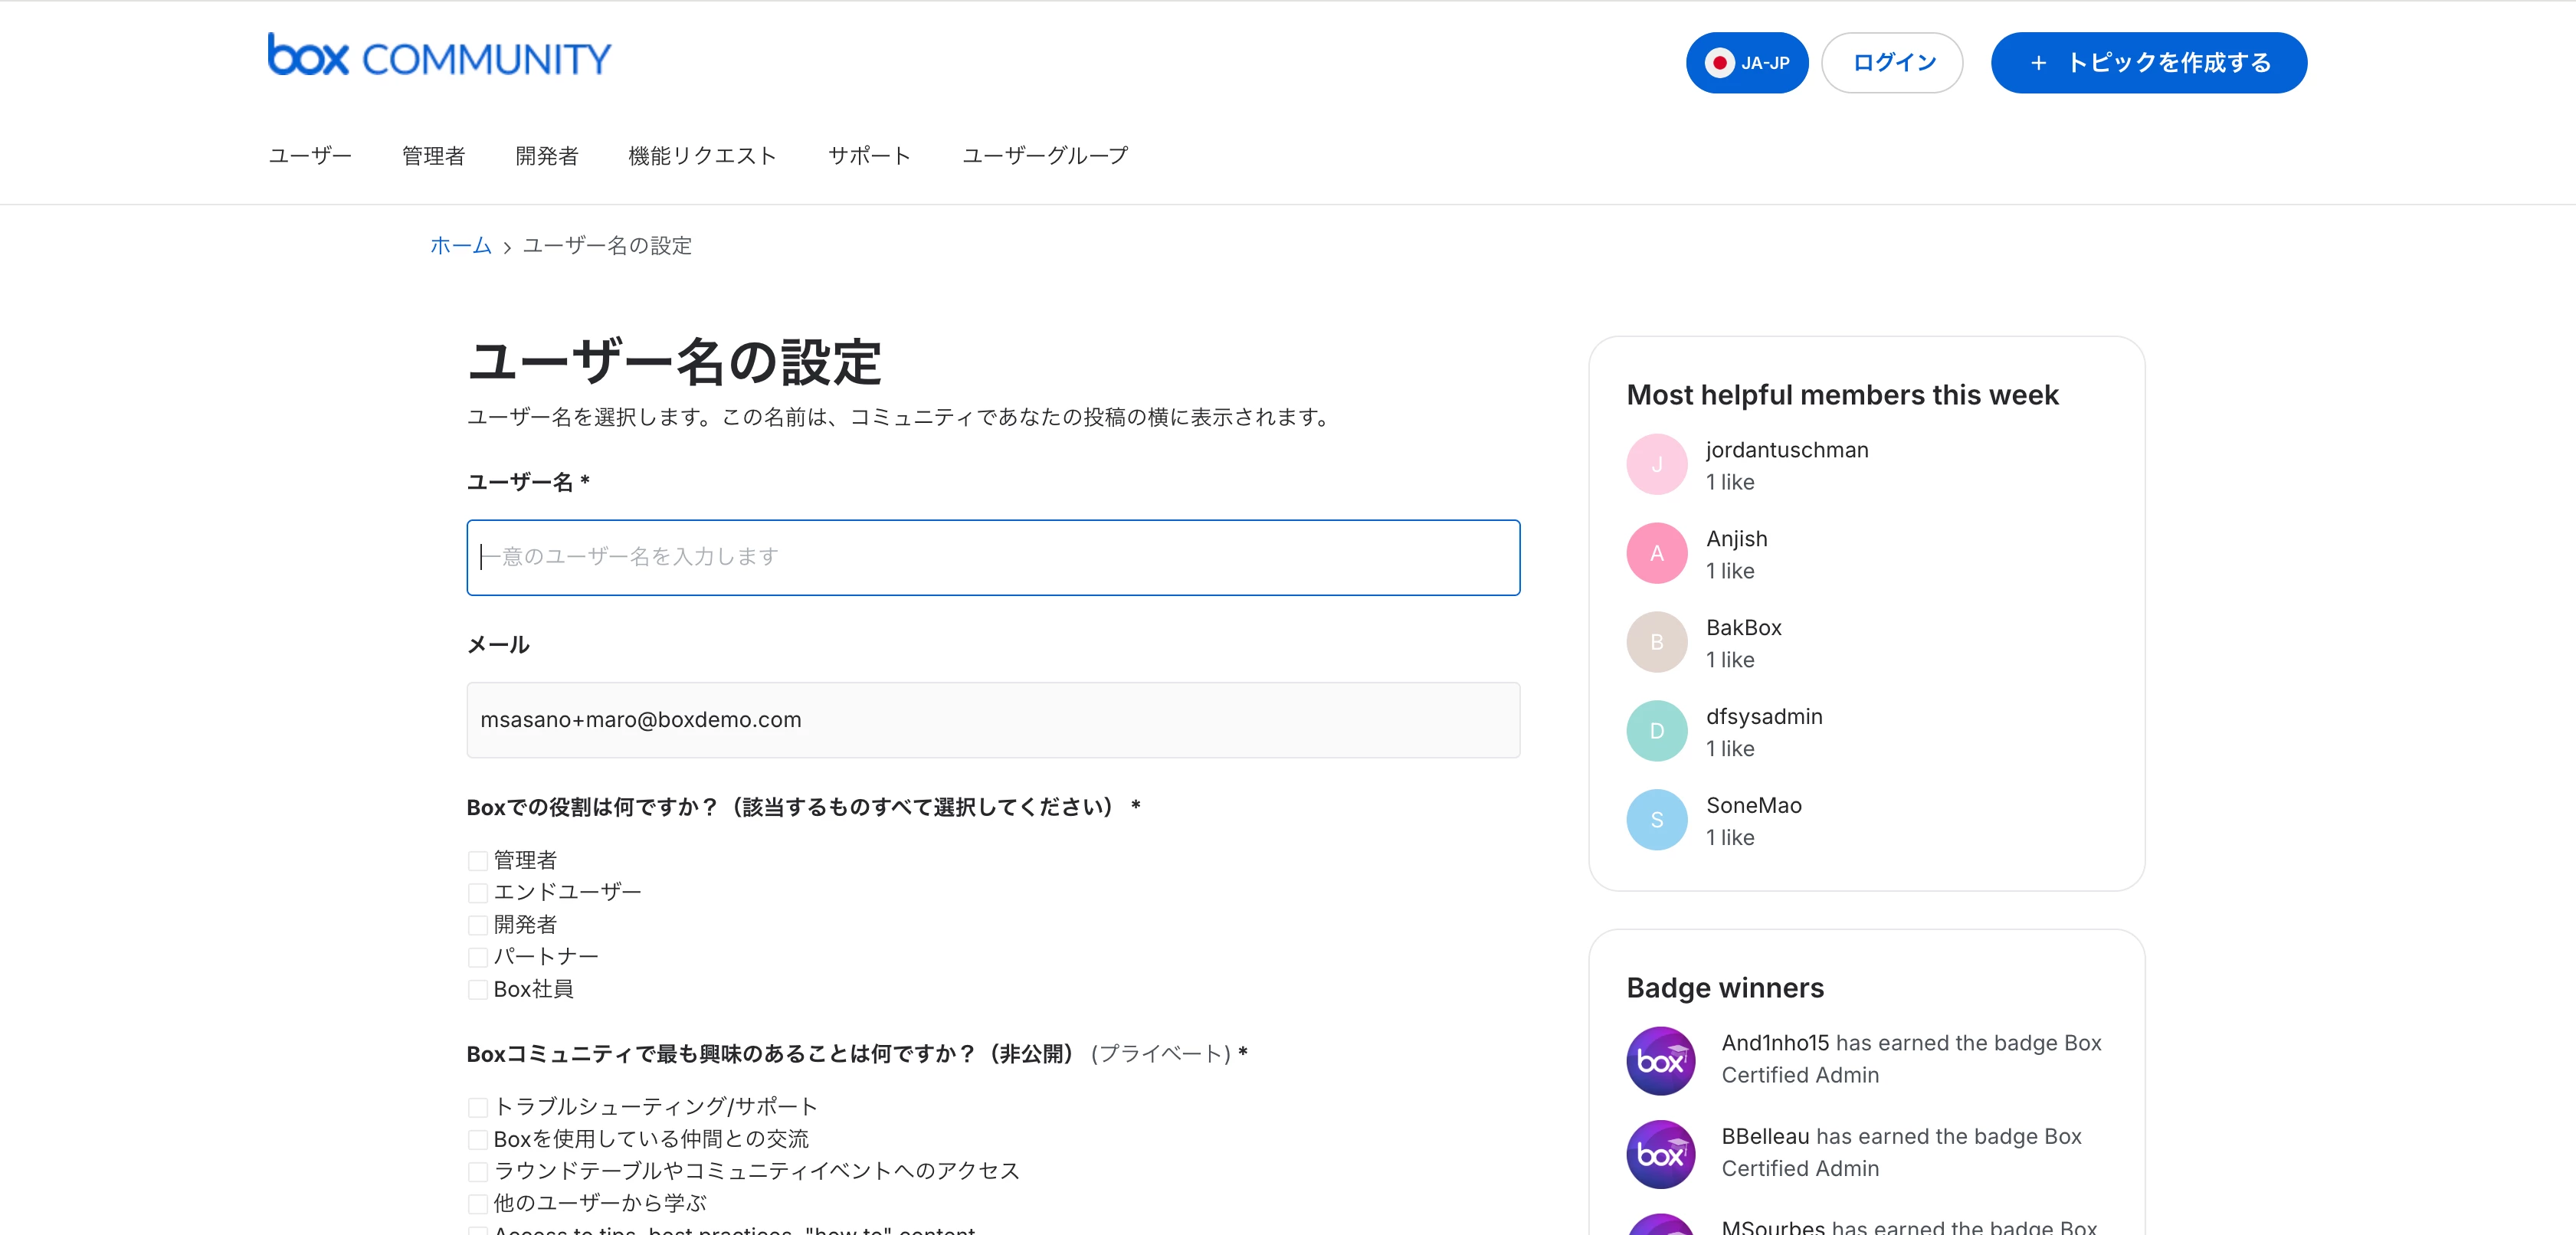Click the Box Community logo
This screenshot has height=1235, width=2576.
click(x=438, y=57)
